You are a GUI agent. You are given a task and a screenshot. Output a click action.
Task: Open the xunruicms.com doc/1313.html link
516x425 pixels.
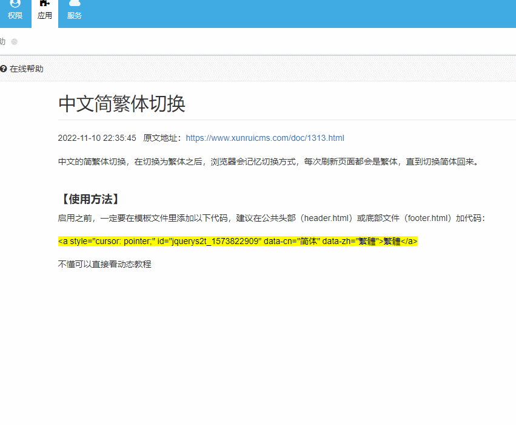coord(265,138)
